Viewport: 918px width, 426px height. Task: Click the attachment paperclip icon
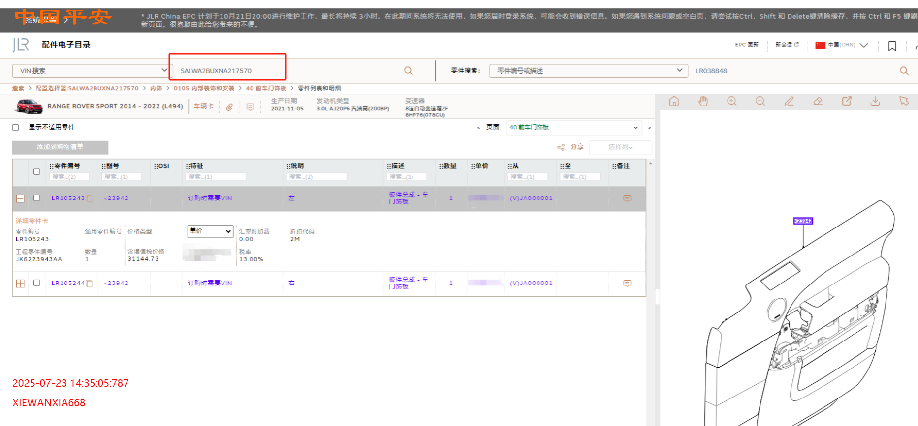229,107
